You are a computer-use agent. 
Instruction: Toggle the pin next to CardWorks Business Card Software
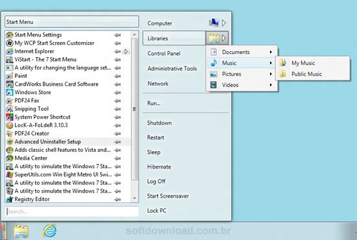(x=117, y=84)
